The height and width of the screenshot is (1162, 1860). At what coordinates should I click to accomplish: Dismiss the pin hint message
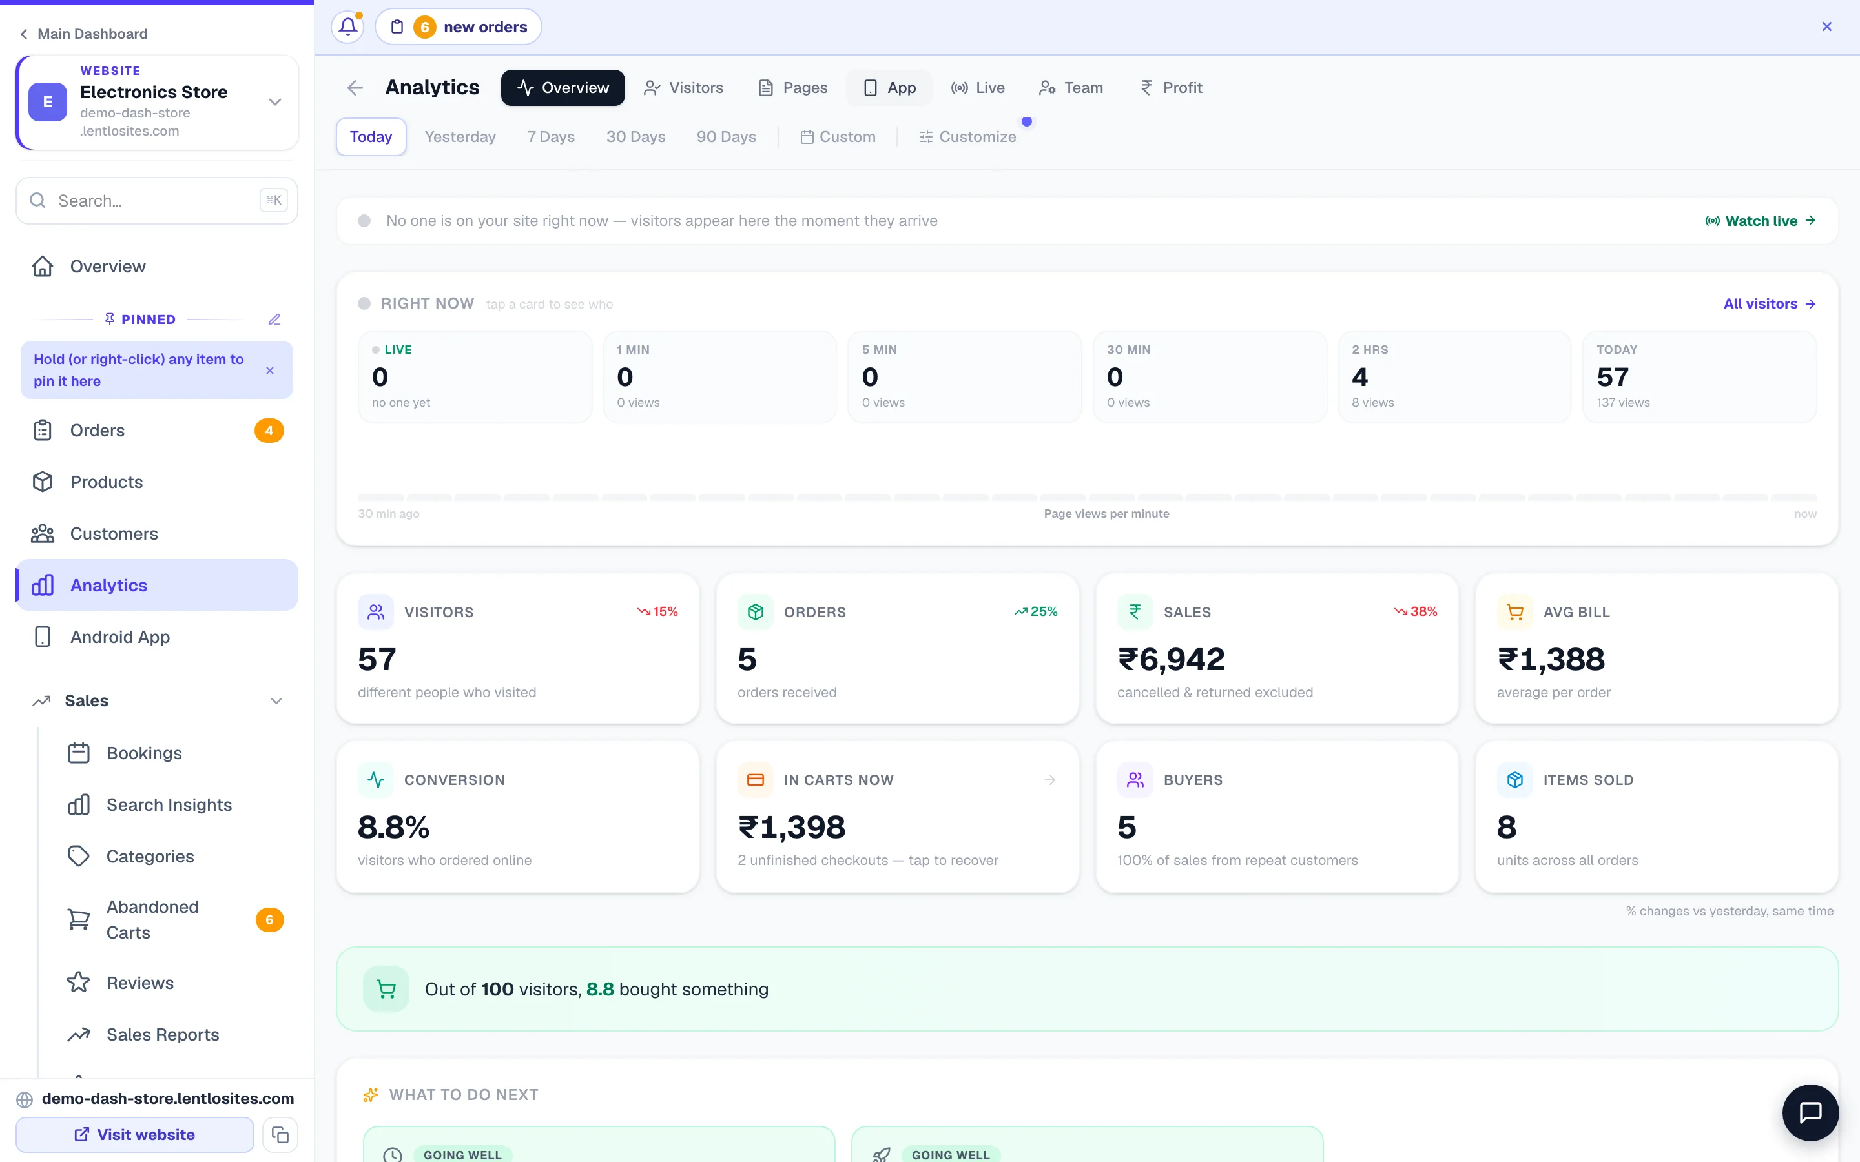coord(270,371)
